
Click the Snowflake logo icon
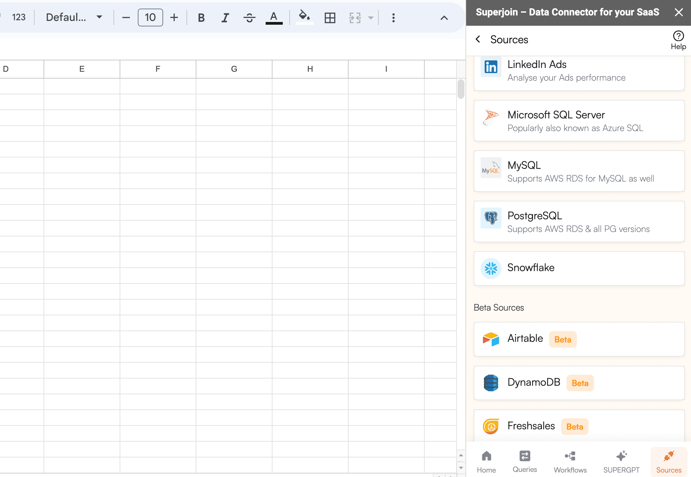click(x=491, y=268)
